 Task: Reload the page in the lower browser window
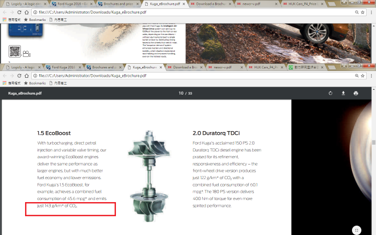click(x=19, y=76)
